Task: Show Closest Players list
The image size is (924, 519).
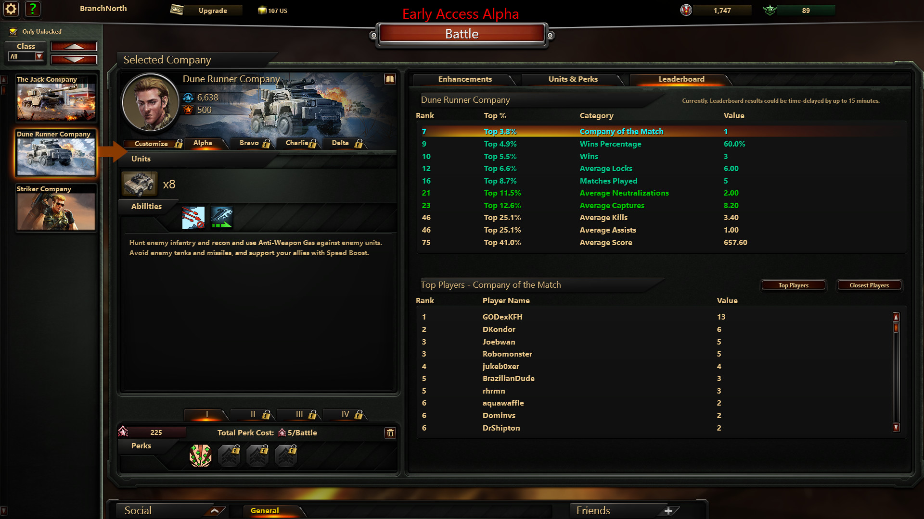Action: pyautogui.click(x=869, y=285)
